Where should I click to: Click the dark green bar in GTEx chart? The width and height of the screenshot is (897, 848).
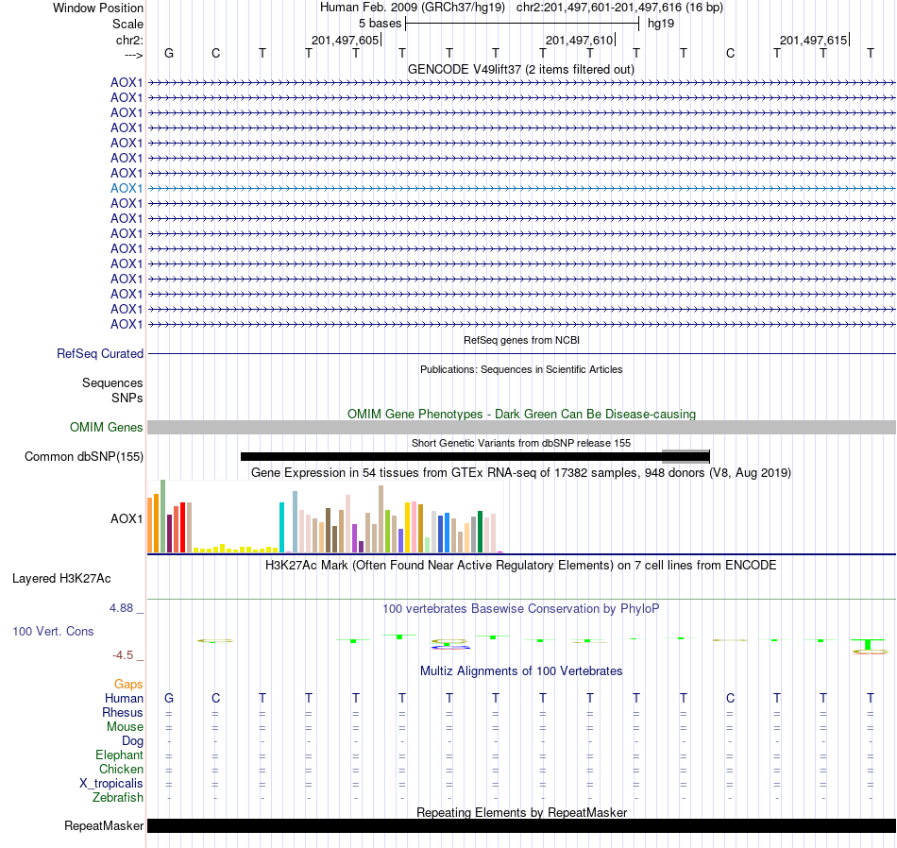coord(481,532)
